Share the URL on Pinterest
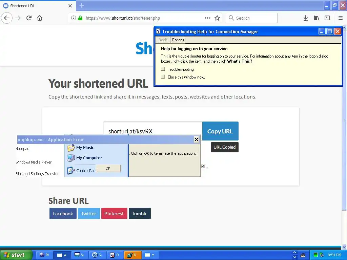Screen dimensions: 347x260 pyautogui.click(x=114, y=214)
